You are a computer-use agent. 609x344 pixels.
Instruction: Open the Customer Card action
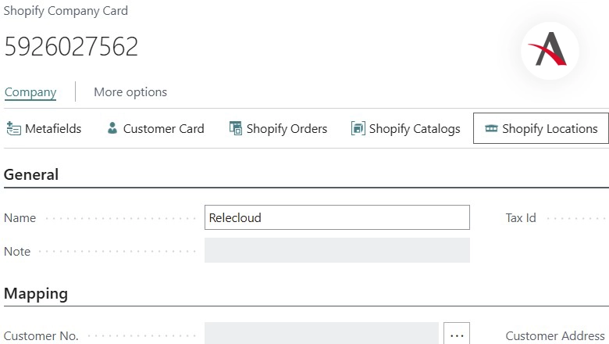click(x=163, y=129)
